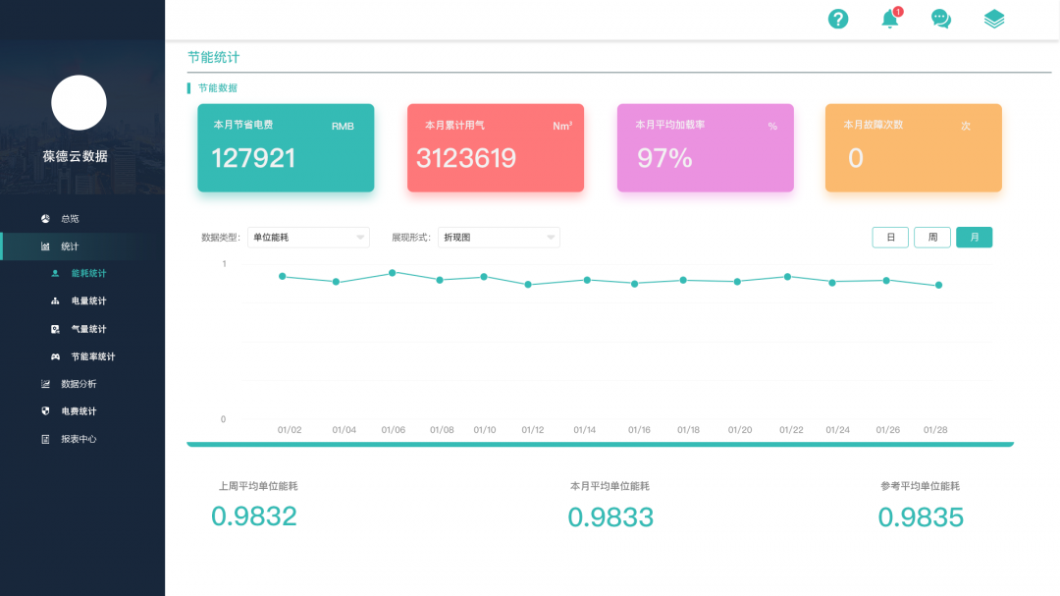
Task: Go to 电量统计 submenu item
Action: 88,301
